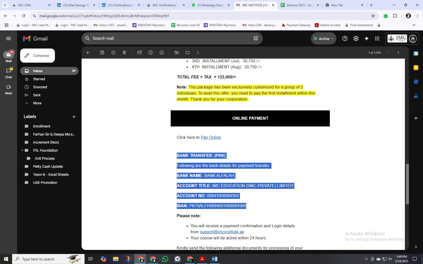
Task: Move email to a folder
Action: pyautogui.click(x=177, y=53)
